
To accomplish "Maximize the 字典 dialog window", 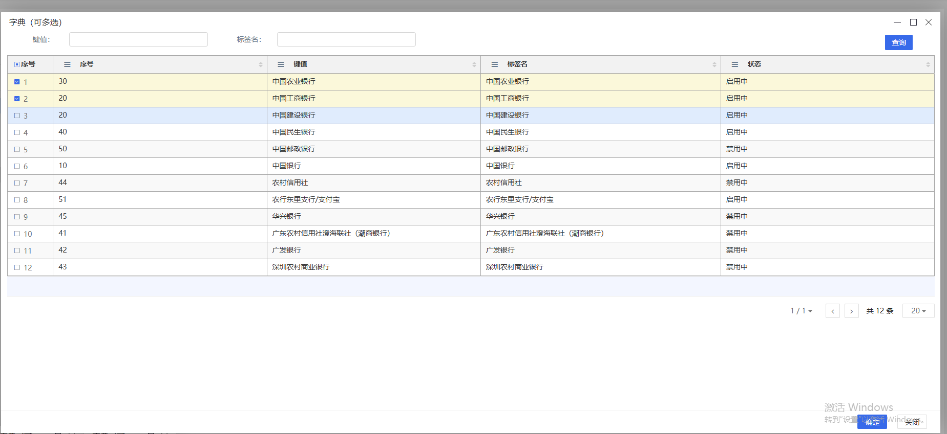I will point(913,22).
